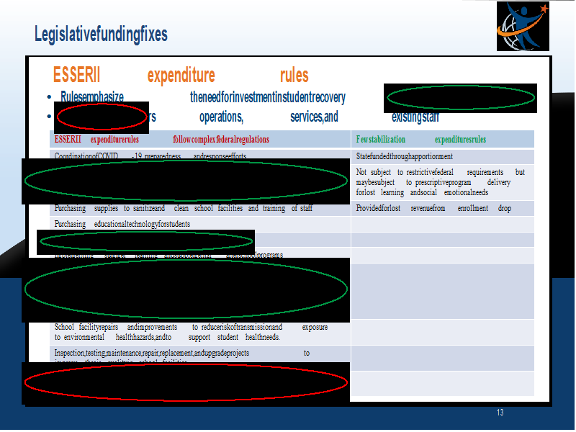
Task: Click the slide title "Legislativefundingfixes"
Action: 101,34
